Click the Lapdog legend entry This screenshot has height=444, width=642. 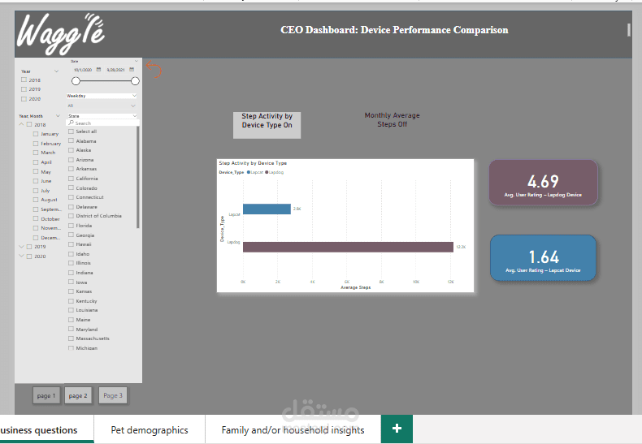(275, 172)
